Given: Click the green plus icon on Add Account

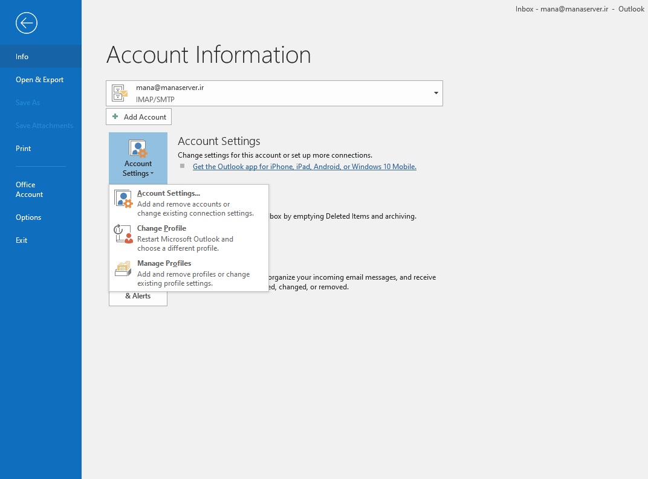Looking at the screenshot, I should pyautogui.click(x=115, y=117).
